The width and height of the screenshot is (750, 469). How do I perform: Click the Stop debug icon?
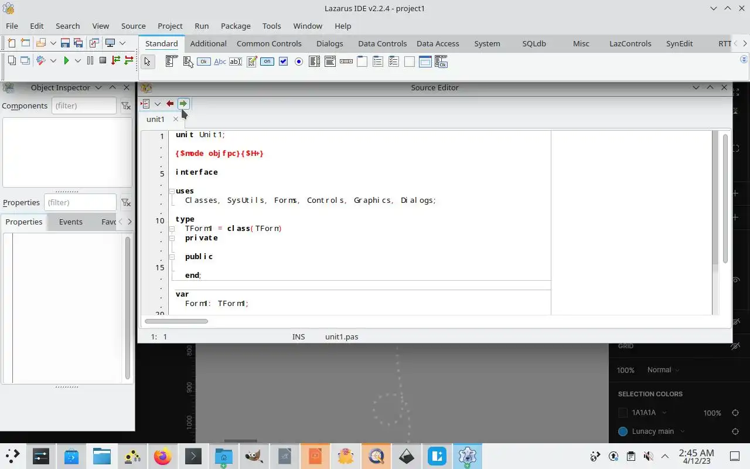tap(103, 60)
